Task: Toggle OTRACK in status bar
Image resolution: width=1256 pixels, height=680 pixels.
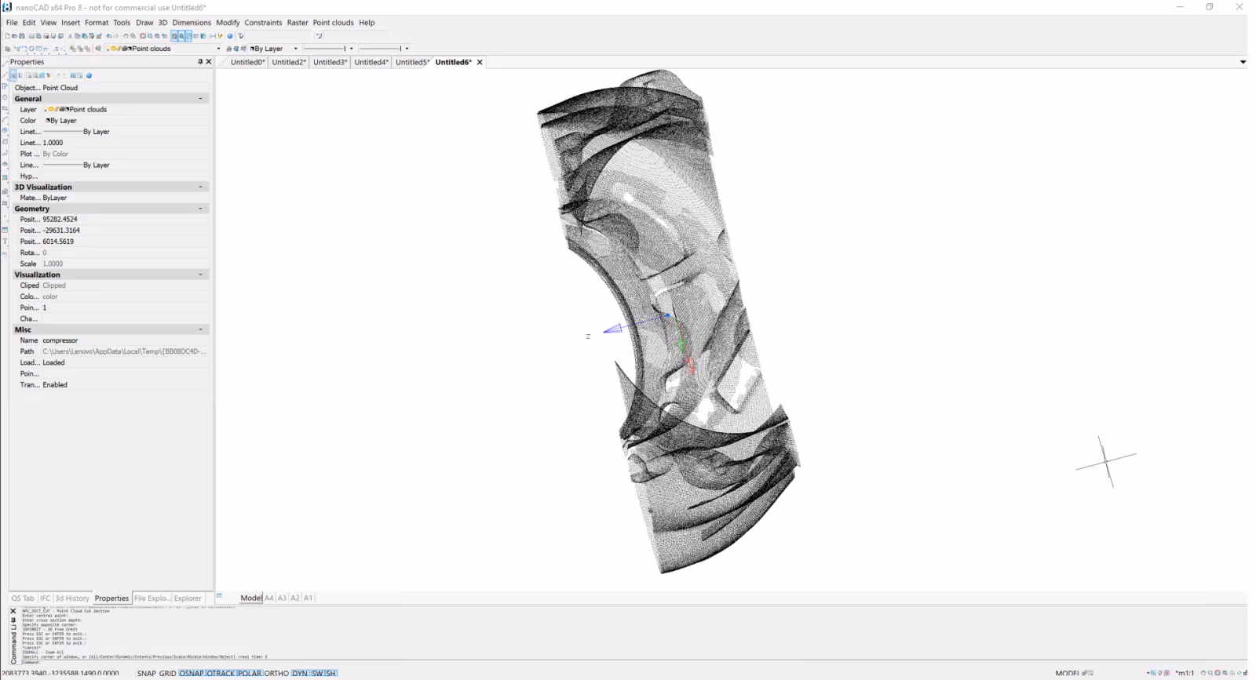Action: [x=221, y=673]
